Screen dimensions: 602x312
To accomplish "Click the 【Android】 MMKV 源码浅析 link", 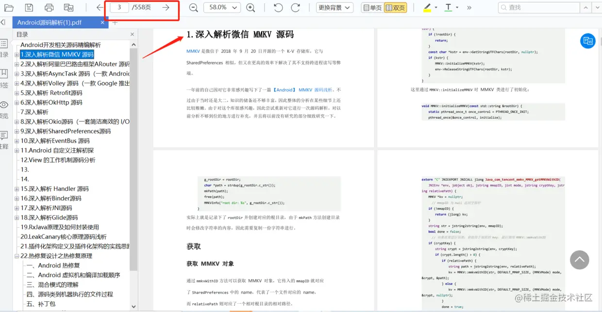I will tap(302, 90).
